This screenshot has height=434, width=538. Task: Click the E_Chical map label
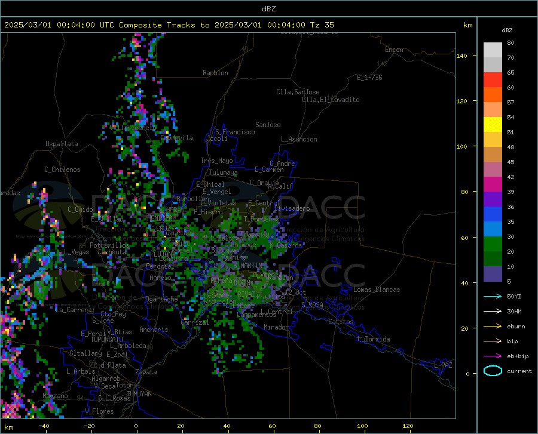[210, 184]
